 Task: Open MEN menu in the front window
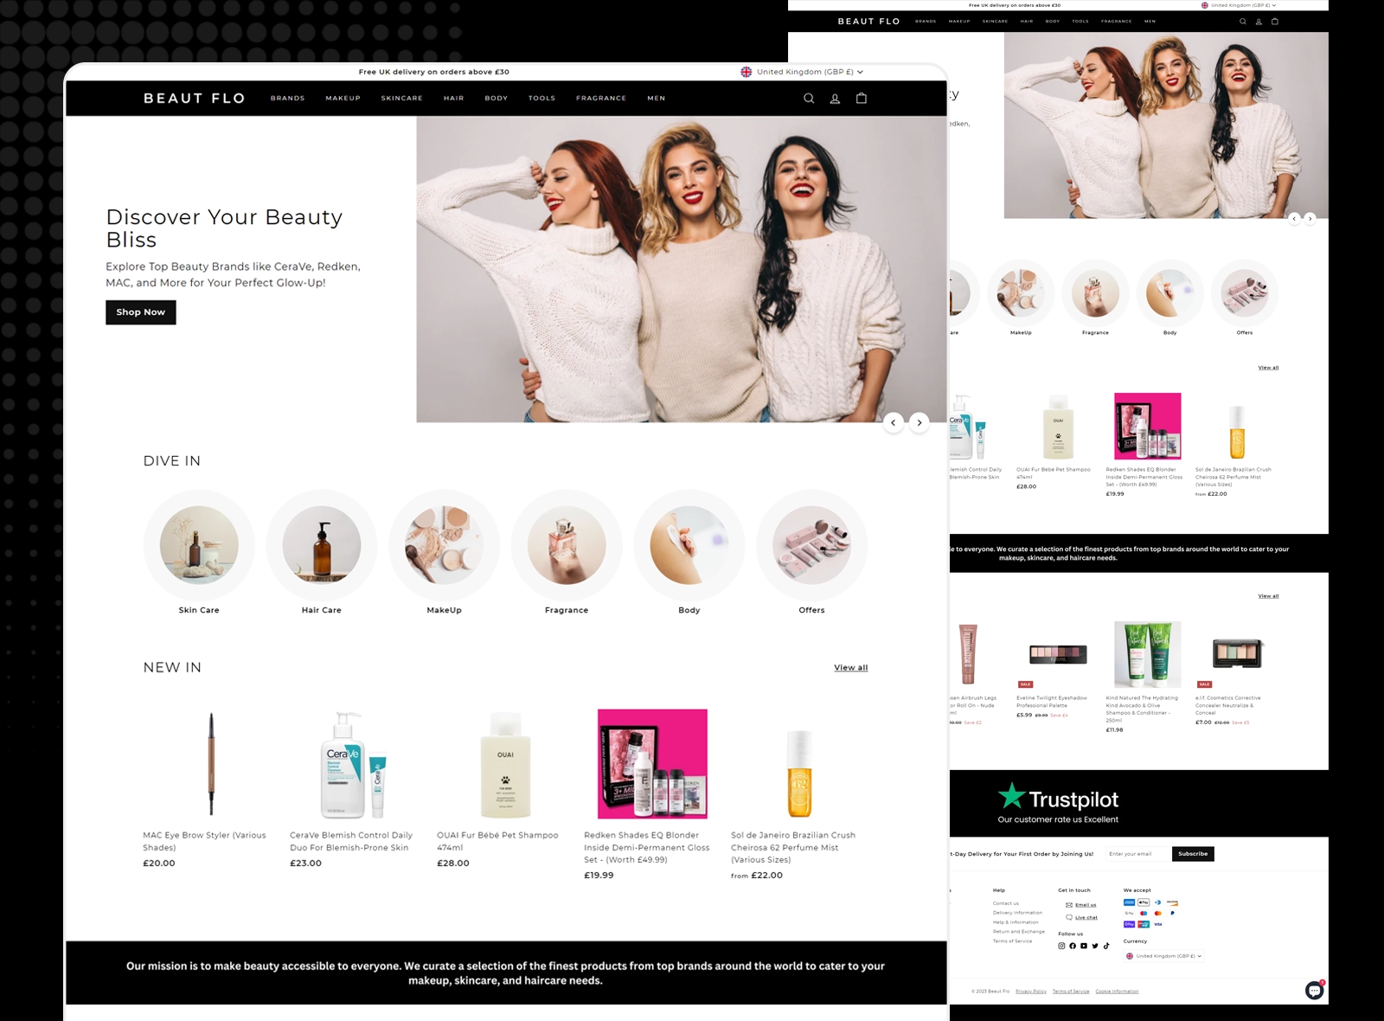(657, 99)
